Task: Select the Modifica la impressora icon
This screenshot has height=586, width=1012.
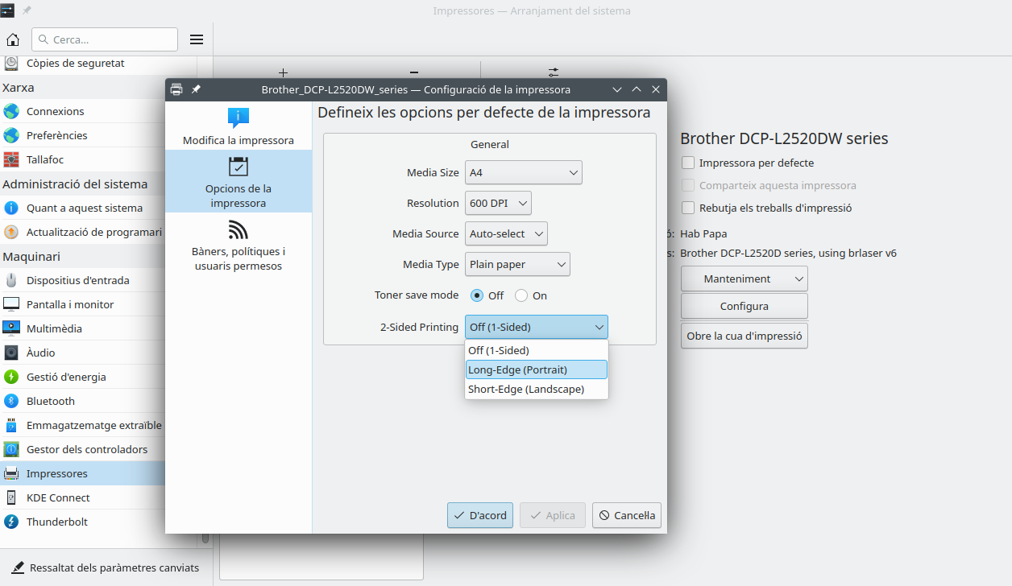Action: pos(238,118)
